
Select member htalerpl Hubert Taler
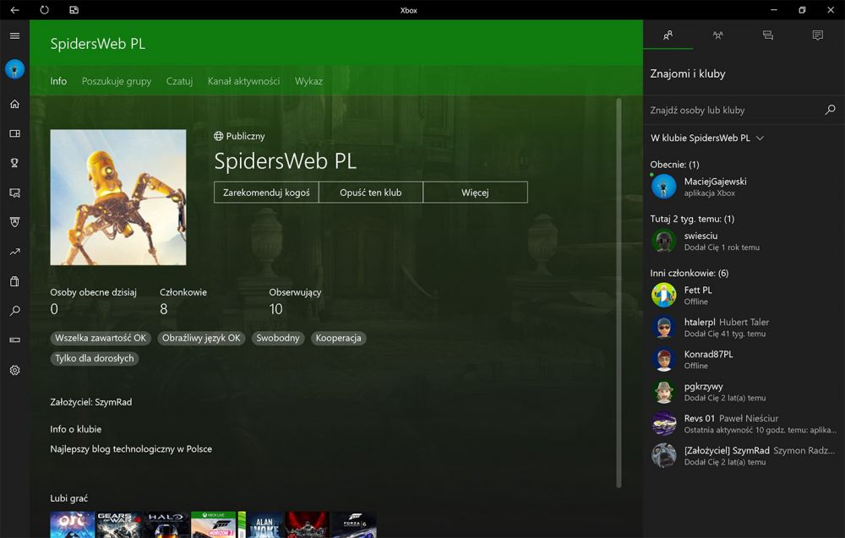coord(744,328)
